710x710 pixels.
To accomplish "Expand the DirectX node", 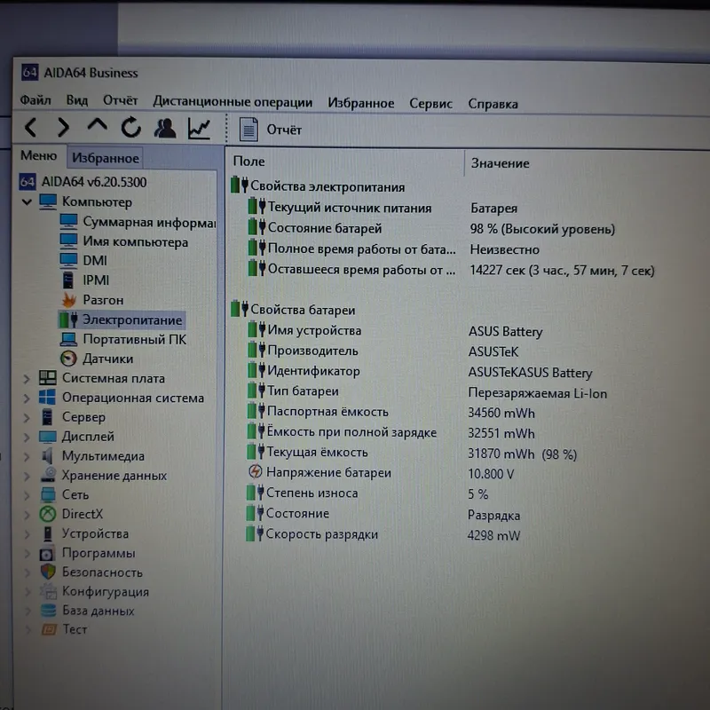I will pos(27,515).
